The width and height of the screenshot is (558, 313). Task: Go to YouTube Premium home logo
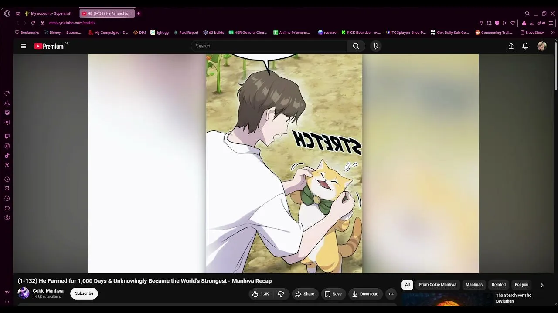(x=49, y=46)
